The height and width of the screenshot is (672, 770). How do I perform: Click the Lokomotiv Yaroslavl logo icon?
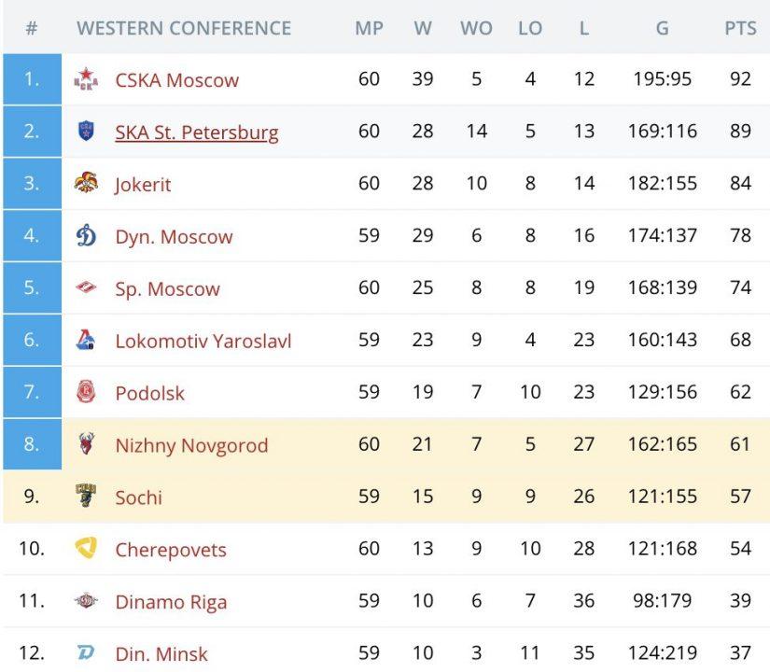(86, 341)
